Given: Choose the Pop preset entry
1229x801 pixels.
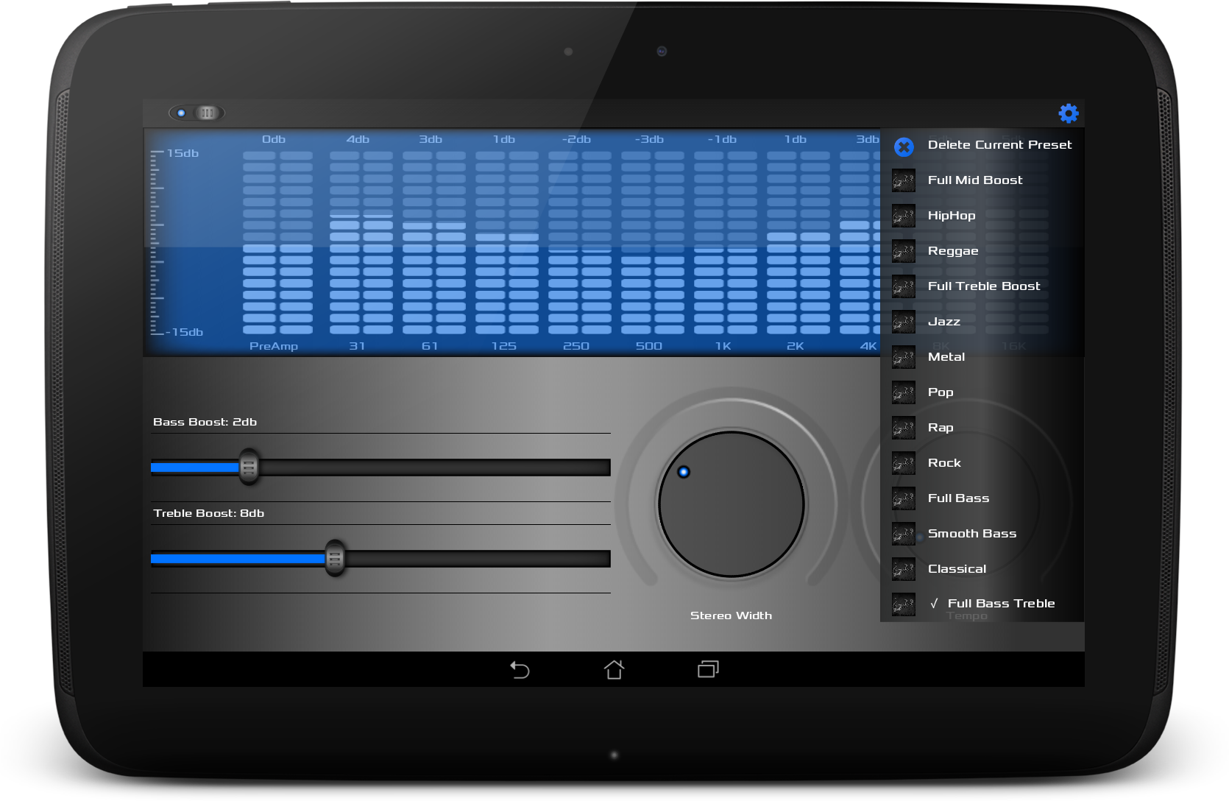Looking at the screenshot, I should [982, 392].
